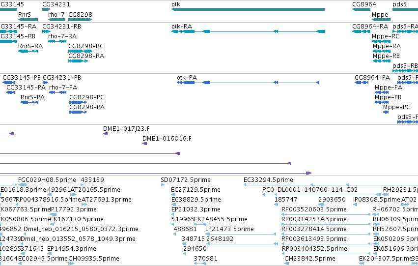The height and width of the screenshot is (266, 418).
Task: Select the EK167130.5prime EST label
Action: pos(77,220)
